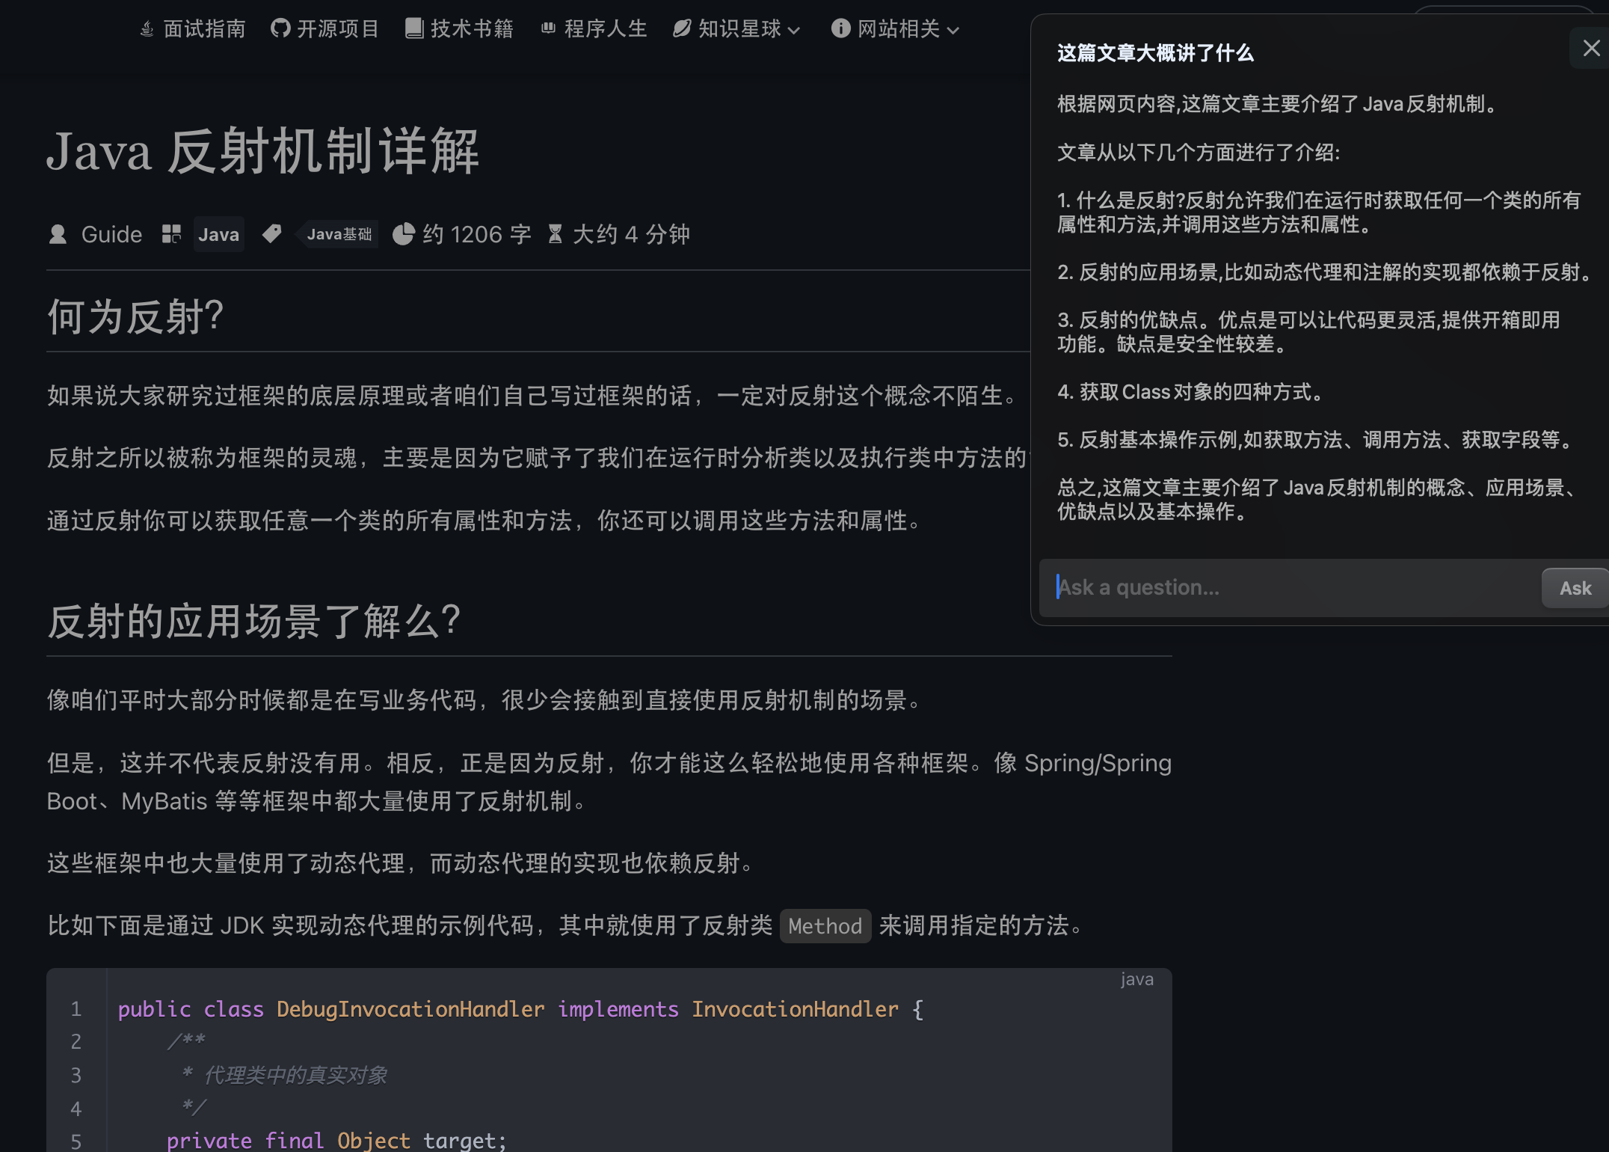Expand the 知识星球 dropdown menu
Image resolution: width=1609 pixels, height=1152 pixels.
coord(794,31)
